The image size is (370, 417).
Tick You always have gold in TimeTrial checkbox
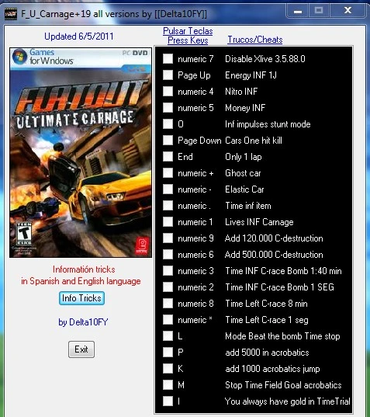point(168,401)
